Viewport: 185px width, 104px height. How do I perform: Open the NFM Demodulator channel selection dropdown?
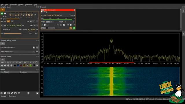pyautogui.click(x=18, y=52)
